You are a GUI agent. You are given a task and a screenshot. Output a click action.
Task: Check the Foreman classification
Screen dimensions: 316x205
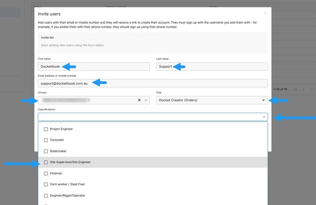click(46, 173)
